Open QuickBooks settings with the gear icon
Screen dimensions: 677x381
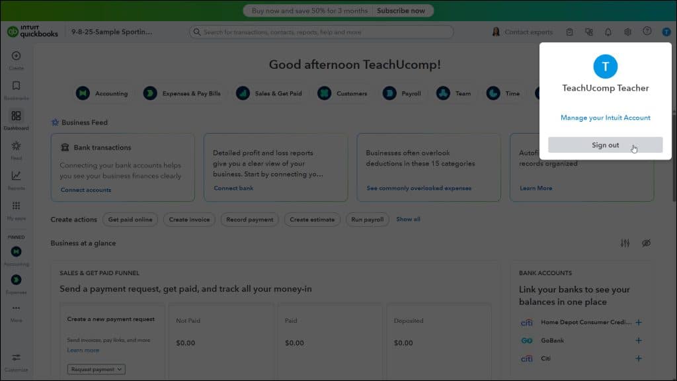pyautogui.click(x=628, y=31)
